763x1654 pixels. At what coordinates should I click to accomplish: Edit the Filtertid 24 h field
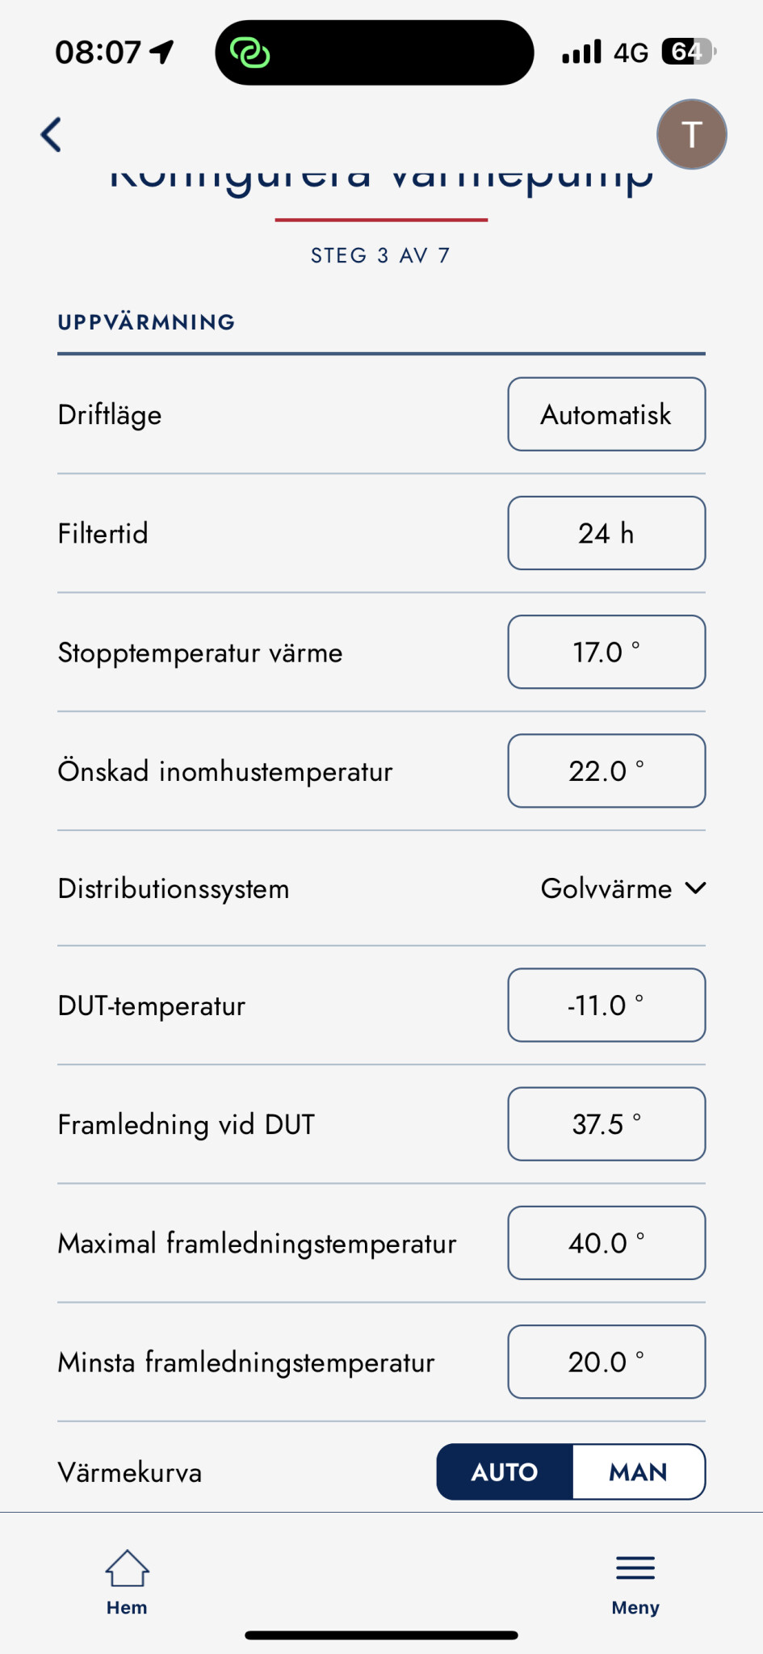[606, 533]
